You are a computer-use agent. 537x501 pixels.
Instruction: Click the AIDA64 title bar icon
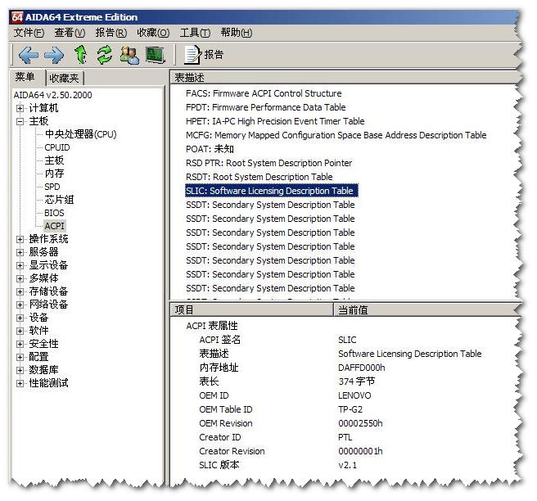pyautogui.click(x=16, y=16)
